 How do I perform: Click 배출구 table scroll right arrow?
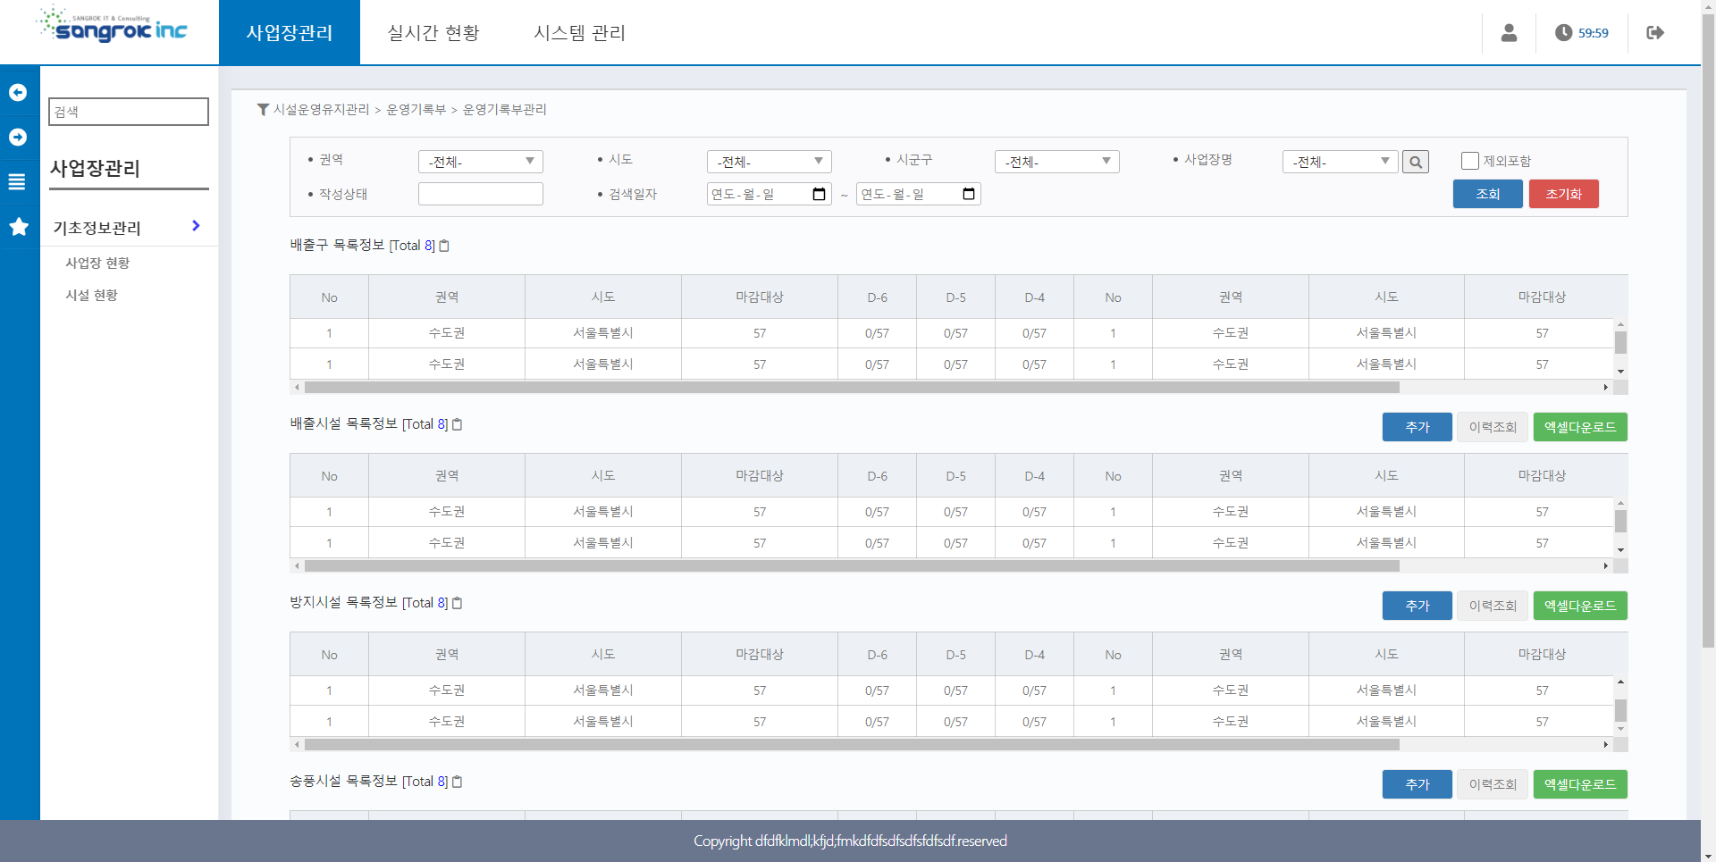(1606, 388)
